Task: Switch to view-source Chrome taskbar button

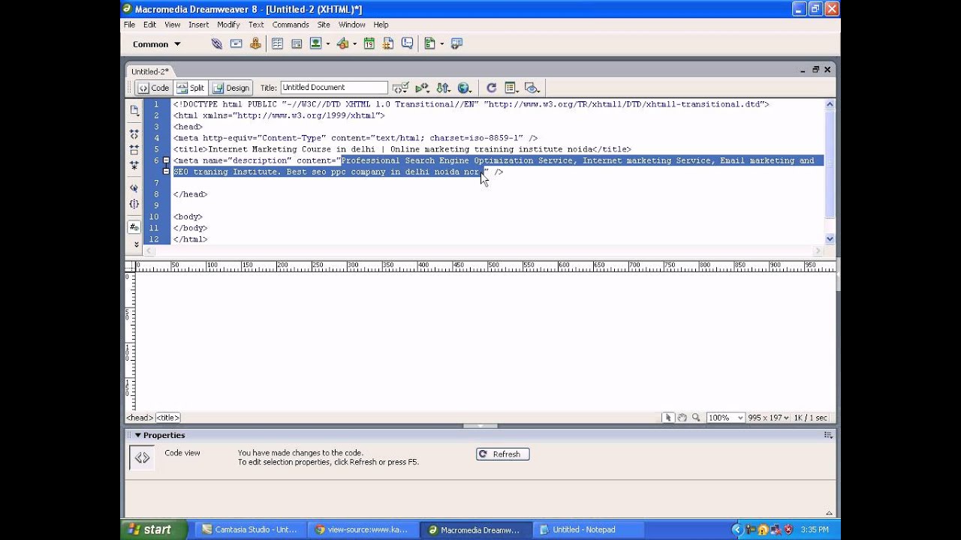Action: click(362, 529)
